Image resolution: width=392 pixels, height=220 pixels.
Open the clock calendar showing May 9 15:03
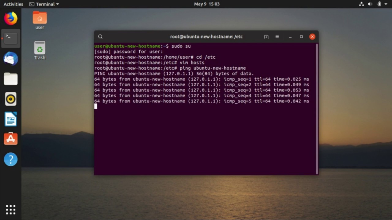click(207, 4)
